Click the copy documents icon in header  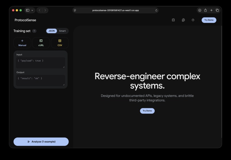(x=183, y=20)
